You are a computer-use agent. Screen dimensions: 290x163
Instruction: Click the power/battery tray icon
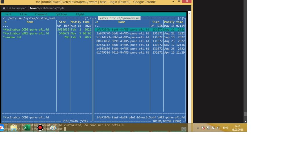(x=208, y=128)
